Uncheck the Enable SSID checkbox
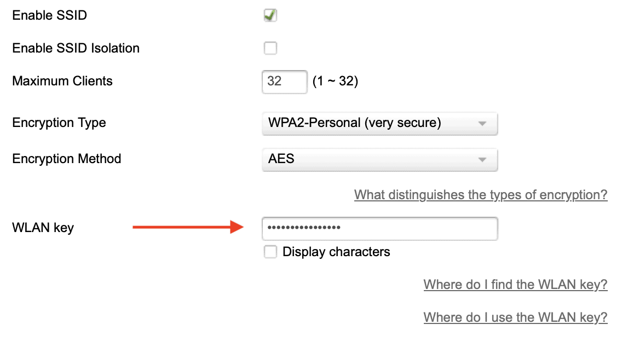 [270, 15]
